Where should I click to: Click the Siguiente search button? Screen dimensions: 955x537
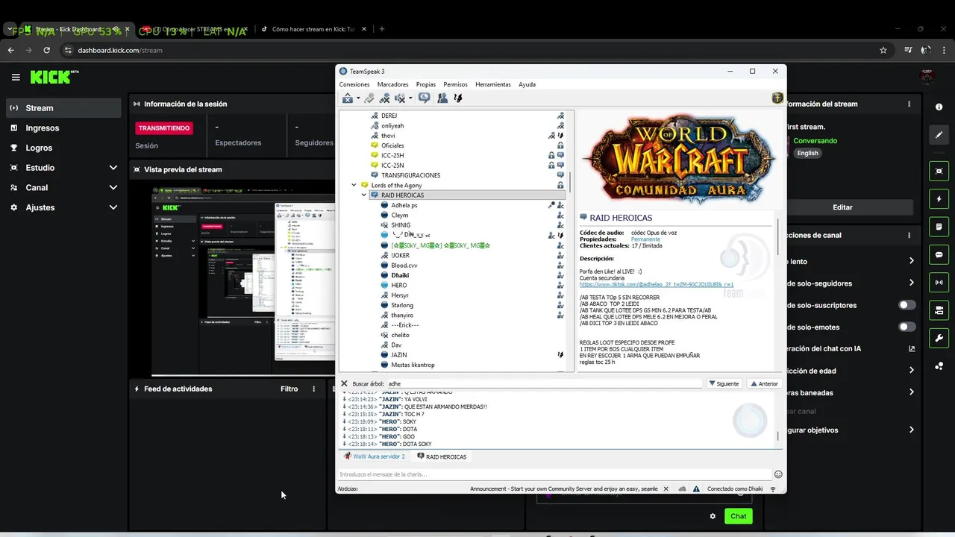(x=724, y=383)
